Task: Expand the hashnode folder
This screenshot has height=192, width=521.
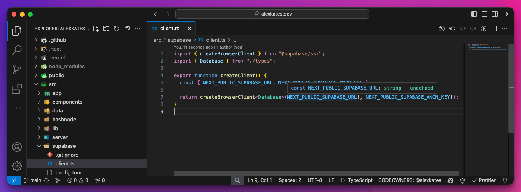Action: coord(86,120)
